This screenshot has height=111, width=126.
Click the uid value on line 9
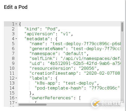pyautogui.click(x=84, y=64)
